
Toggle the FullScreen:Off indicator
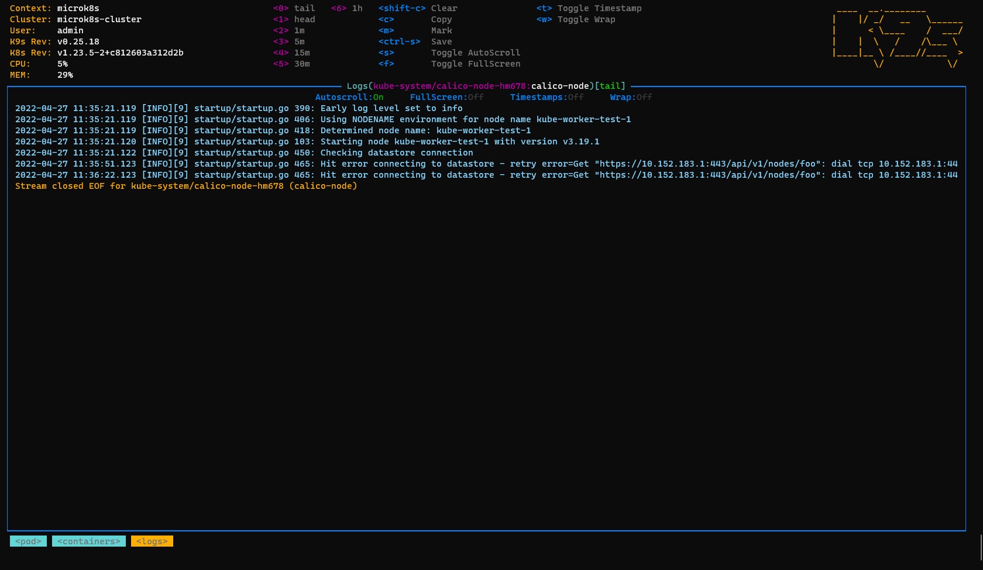click(x=447, y=97)
